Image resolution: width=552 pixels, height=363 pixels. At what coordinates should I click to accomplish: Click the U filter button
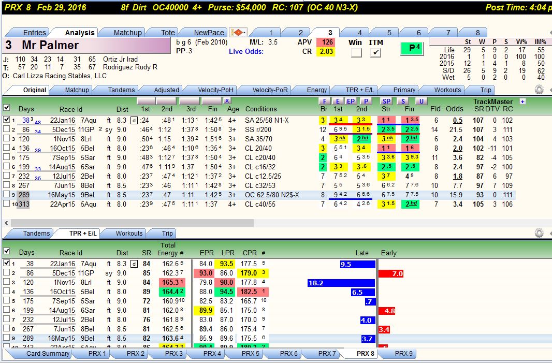(x=420, y=101)
